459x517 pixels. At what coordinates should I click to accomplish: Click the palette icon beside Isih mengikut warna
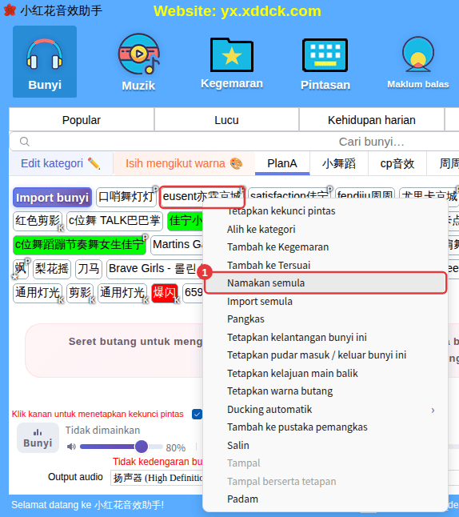click(236, 163)
